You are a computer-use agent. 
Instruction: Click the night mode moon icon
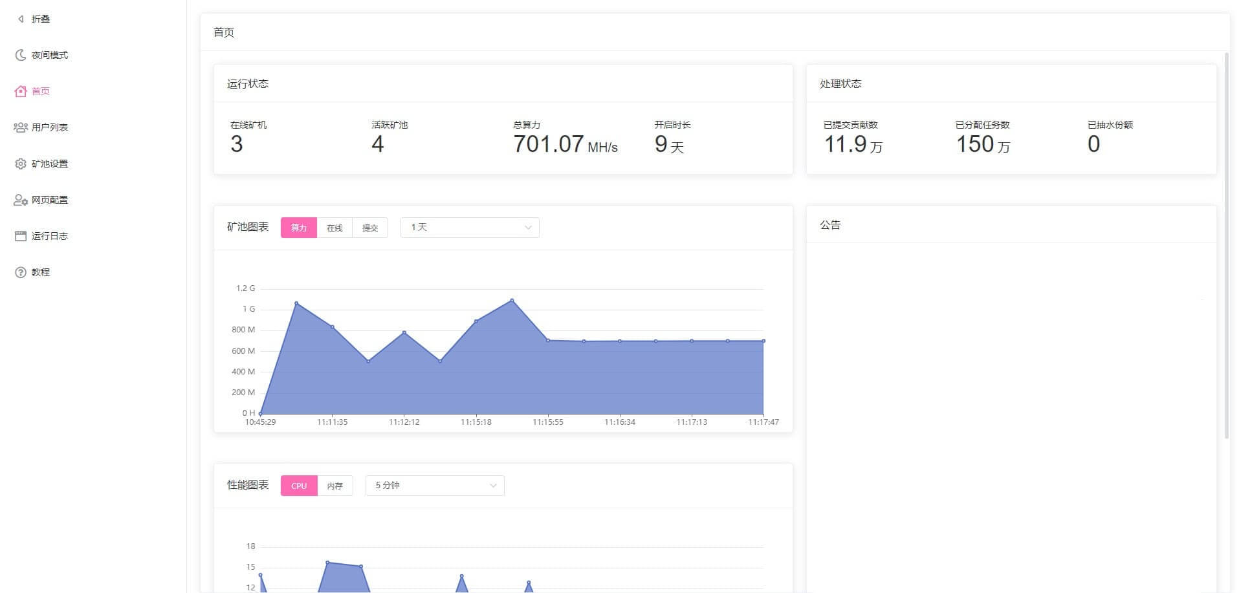point(21,55)
